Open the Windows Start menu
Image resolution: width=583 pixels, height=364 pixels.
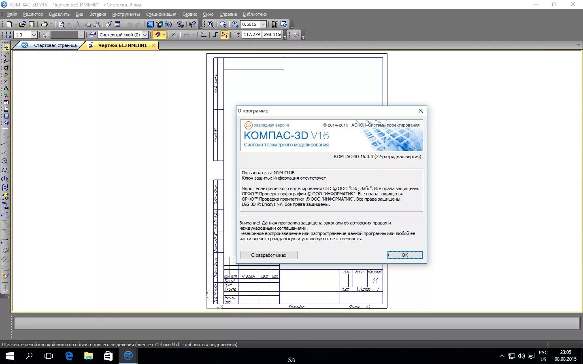pos(9,356)
